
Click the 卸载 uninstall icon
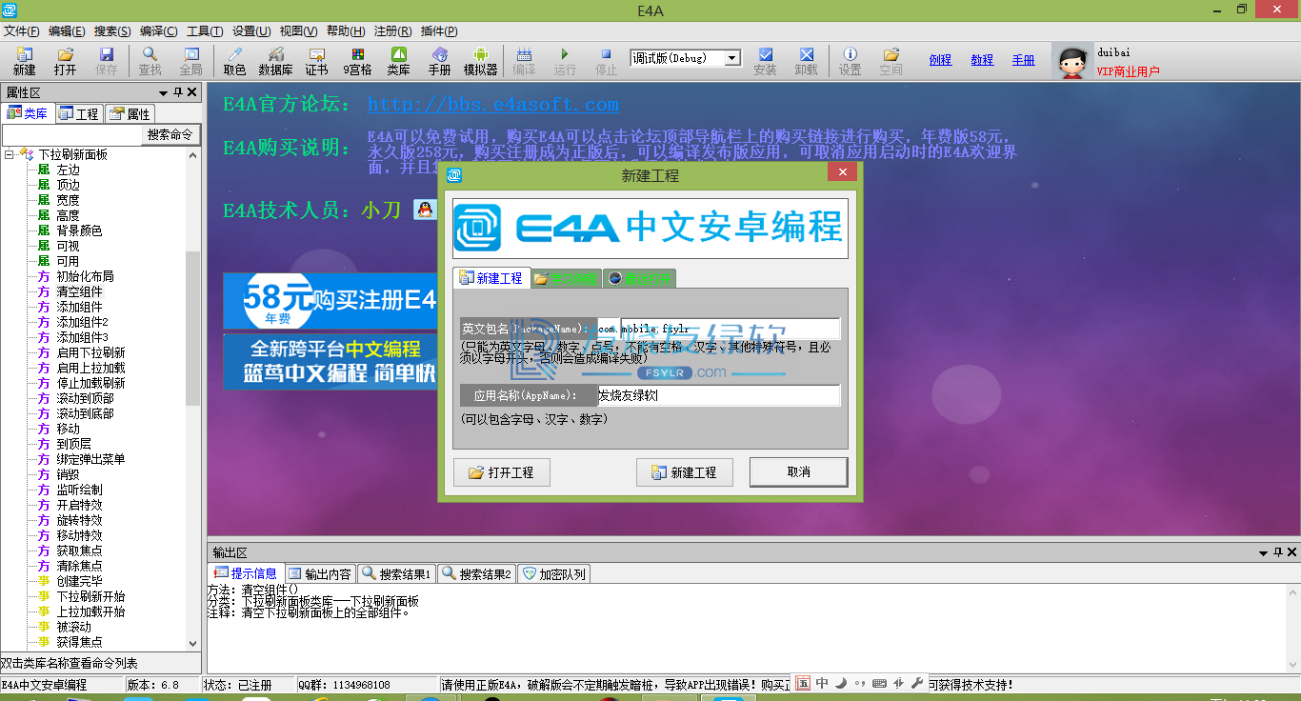point(806,61)
